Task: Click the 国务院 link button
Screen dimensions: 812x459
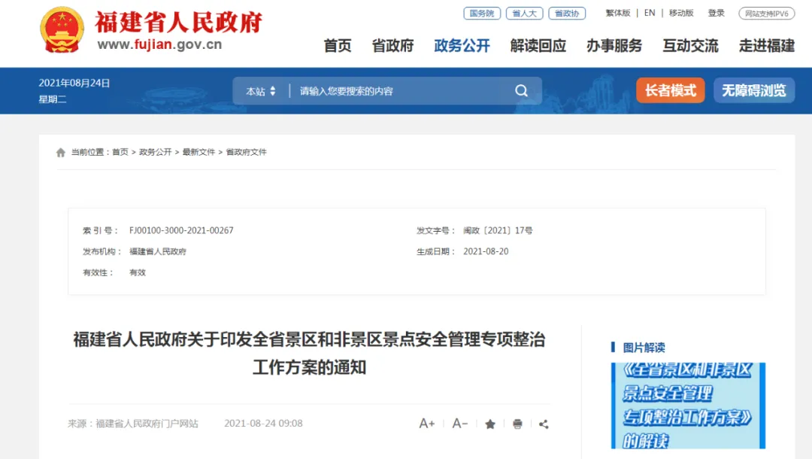Action: pyautogui.click(x=482, y=14)
